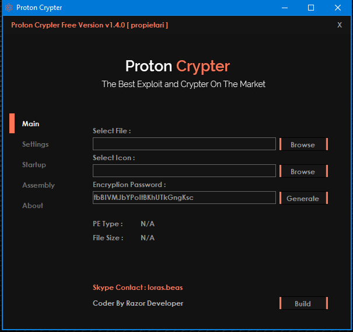
Task: Click the Skype Contact : loras.beas text
Action: coord(138,288)
